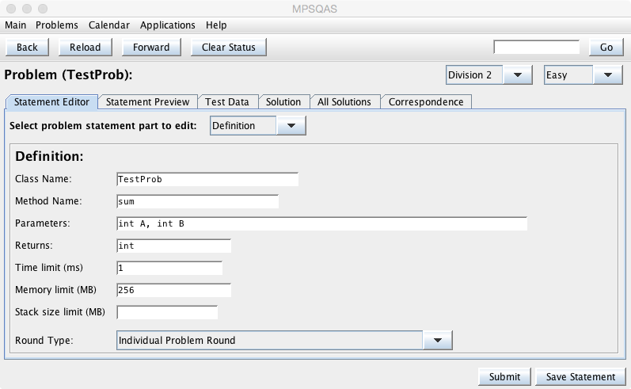Switch to the Statement Preview tab
This screenshot has width=631, height=389.
pyautogui.click(x=148, y=102)
